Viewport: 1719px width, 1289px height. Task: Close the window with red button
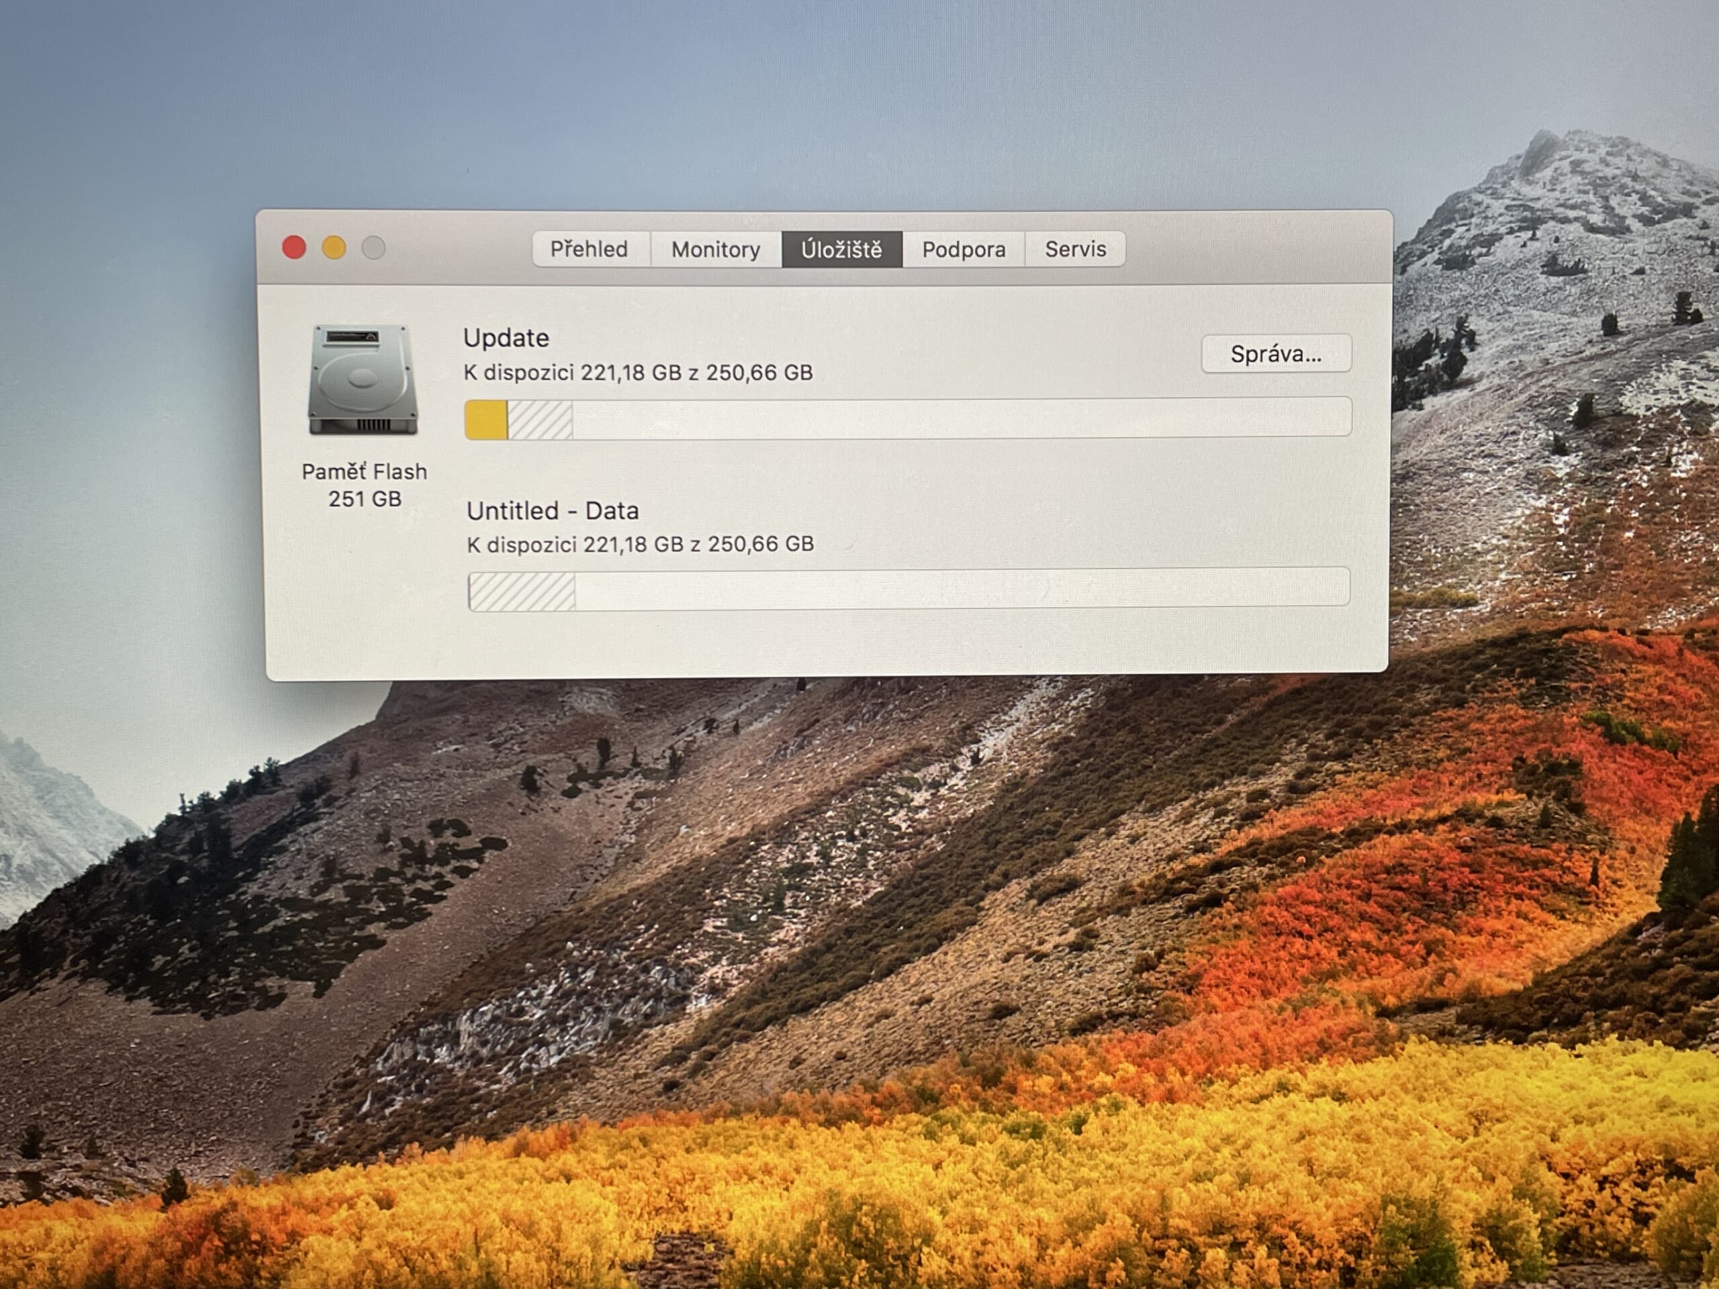(293, 248)
